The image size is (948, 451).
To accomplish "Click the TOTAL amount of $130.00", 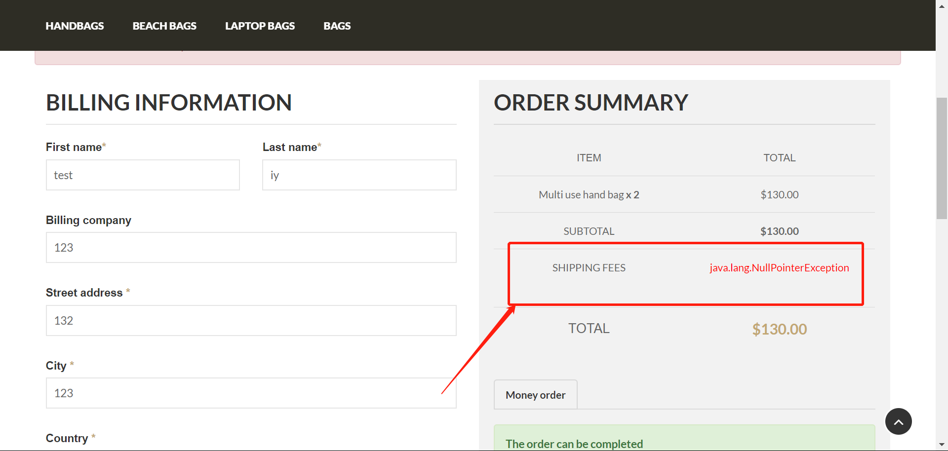I will pyautogui.click(x=779, y=329).
